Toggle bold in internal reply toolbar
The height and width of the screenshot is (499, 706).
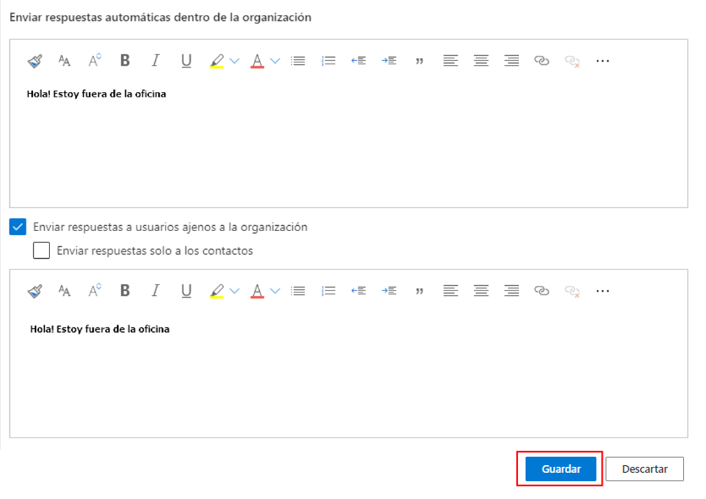(125, 60)
